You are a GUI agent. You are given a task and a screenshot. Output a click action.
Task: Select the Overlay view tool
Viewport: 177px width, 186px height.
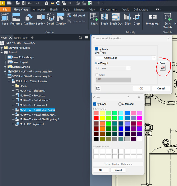click(61, 19)
